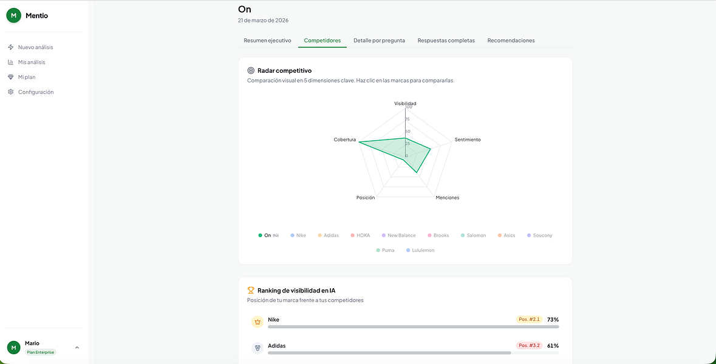The height and width of the screenshot is (364, 716).
Task: Click Mario's avatar icon
Action: point(14,348)
